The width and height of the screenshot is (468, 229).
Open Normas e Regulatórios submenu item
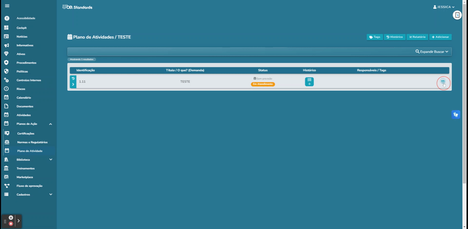(32, 142)
